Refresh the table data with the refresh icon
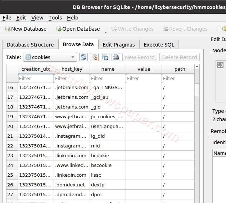The image size is (226, 203). pos(83,57)
